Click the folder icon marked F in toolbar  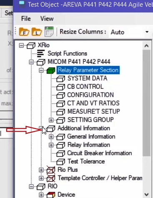(x=24, y=32)
